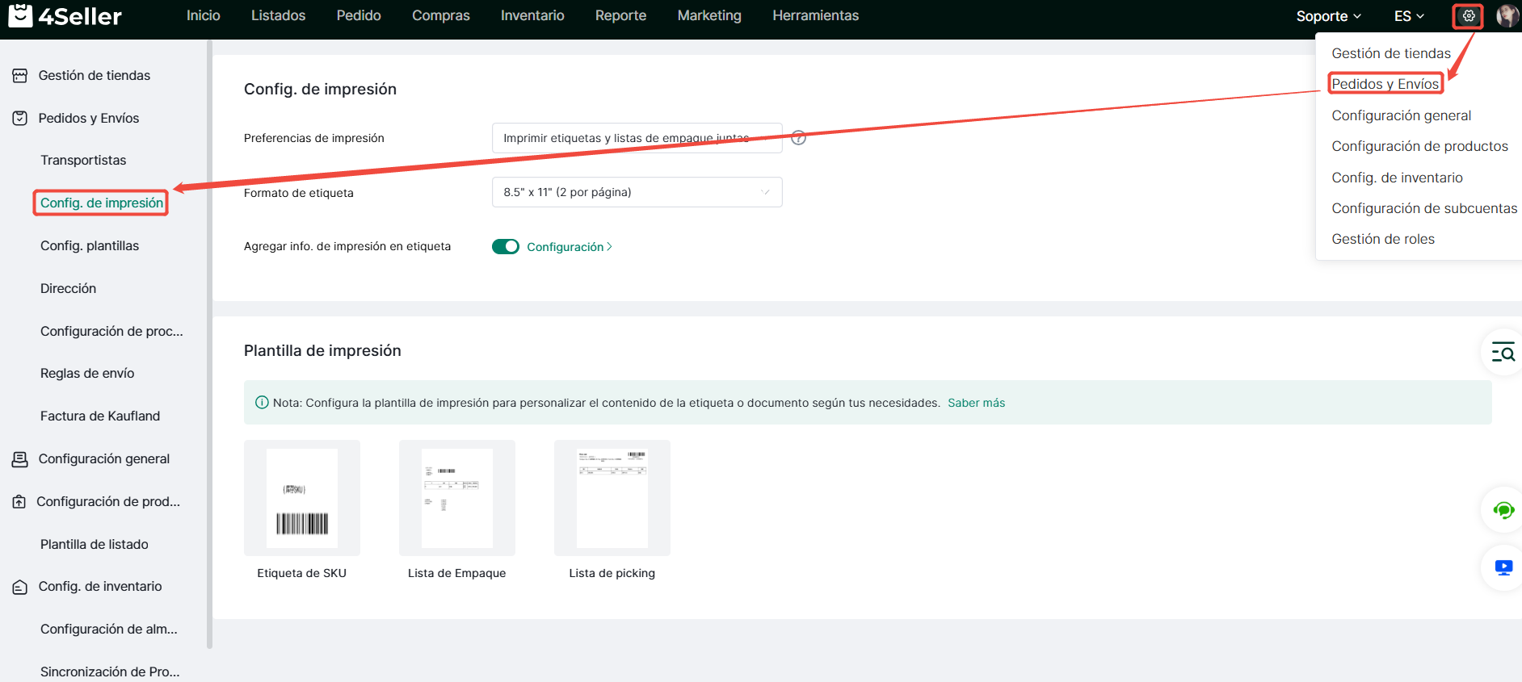Open Factura de Kaufland in the sidebar
The width and height of the screenshot is (1522, 682).
click(x=100, y=416)
